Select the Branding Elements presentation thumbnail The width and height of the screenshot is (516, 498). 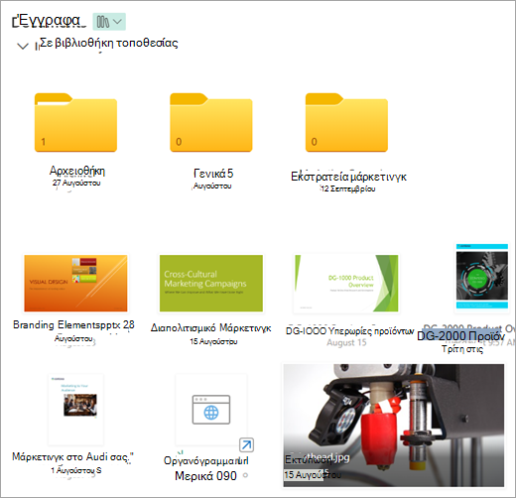[x=75, y=283]
